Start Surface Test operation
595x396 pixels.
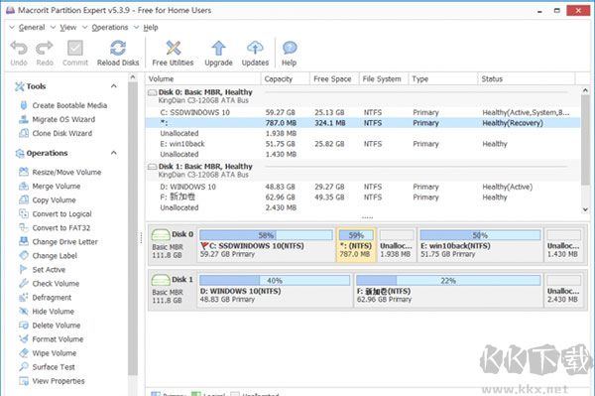point(47,367)
